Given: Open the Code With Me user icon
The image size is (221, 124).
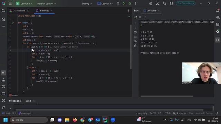Looking at the screenshot, I should coord(157,3).
